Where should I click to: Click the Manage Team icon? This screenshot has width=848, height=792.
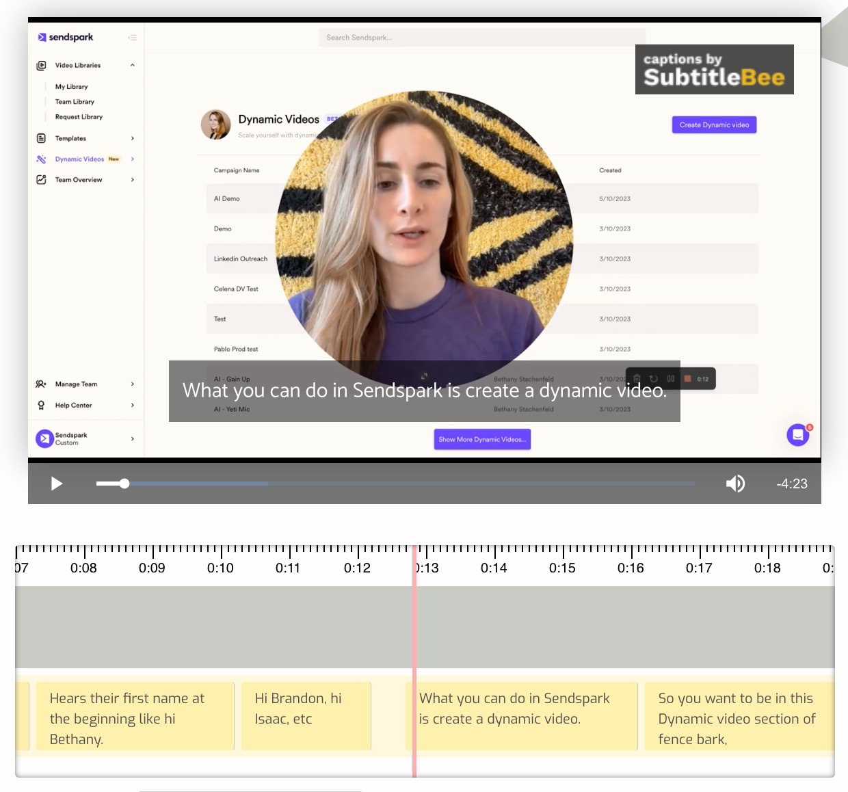[x=41, y=384]
